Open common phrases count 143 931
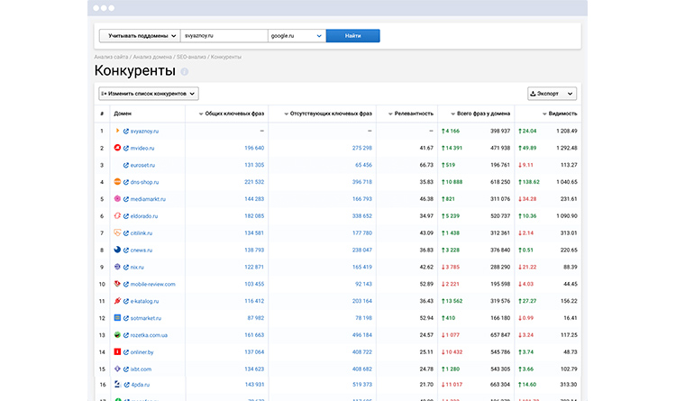676x401 pixels. coord(254,385)
